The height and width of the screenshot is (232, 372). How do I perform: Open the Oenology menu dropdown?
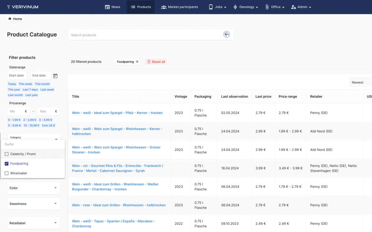[x=246, y=7]
